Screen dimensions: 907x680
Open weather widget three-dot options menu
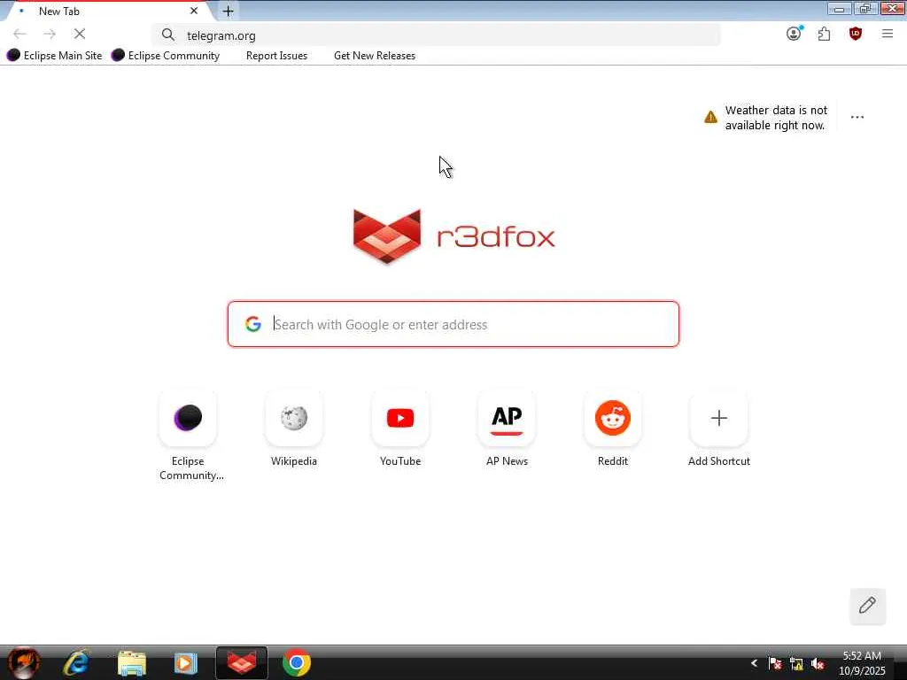click(857, 118)
